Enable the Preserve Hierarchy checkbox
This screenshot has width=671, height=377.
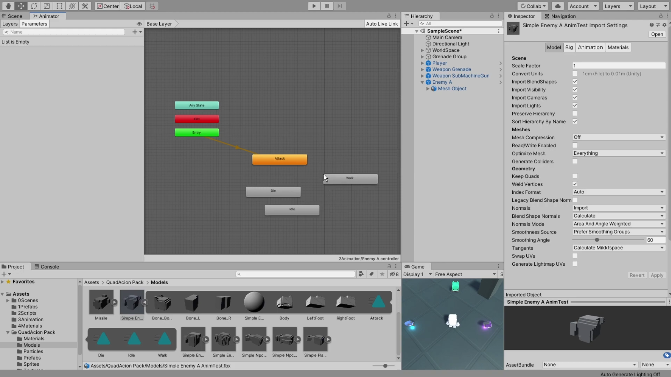coord(575,113)
